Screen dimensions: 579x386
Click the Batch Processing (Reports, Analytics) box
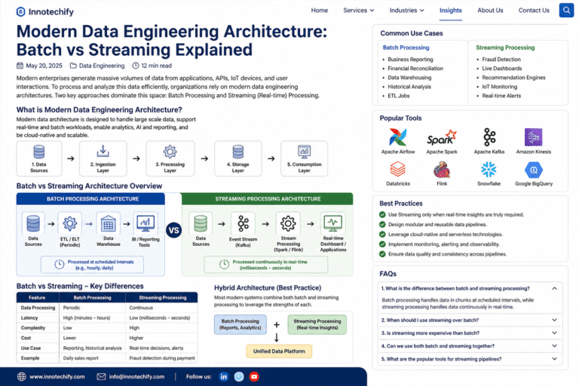(240, 325)
